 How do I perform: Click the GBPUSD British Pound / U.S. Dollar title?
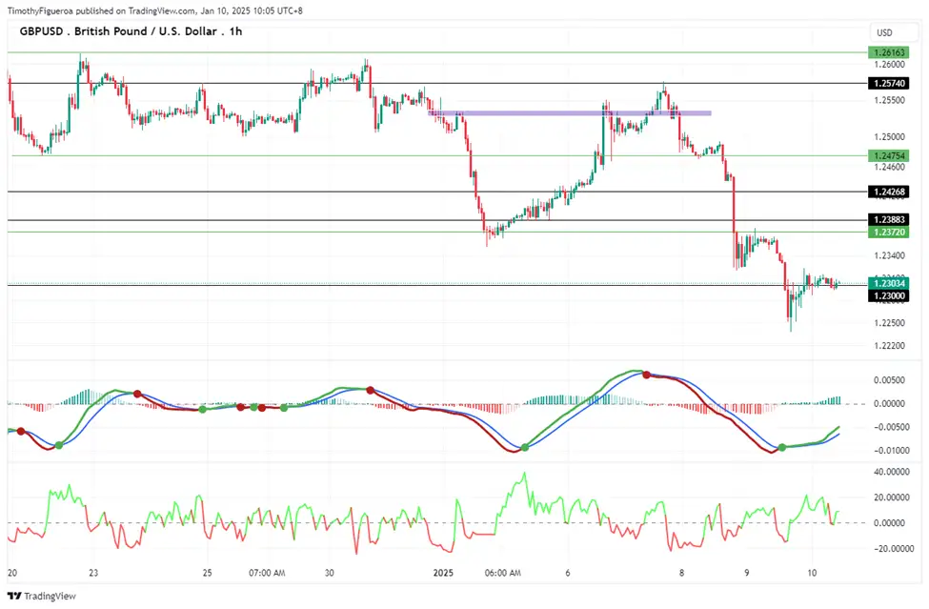[x=131, y=31]
